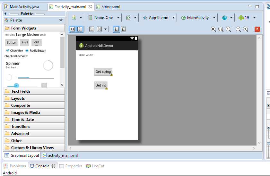Click the OFF toggle button widget
Screen dimensions: 270x176
(x=37, y=43)
